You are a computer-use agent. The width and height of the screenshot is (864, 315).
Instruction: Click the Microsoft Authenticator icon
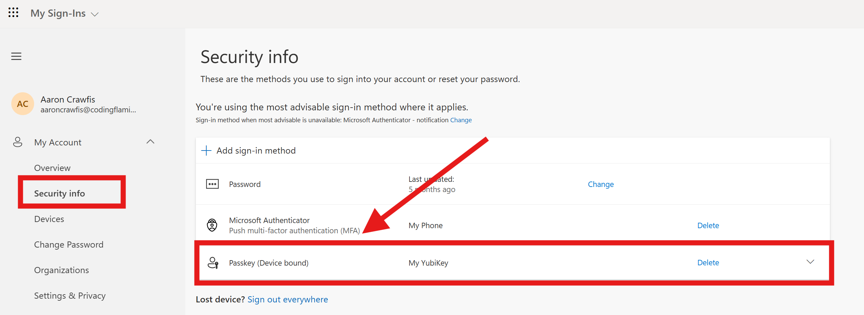coord(212,225)
